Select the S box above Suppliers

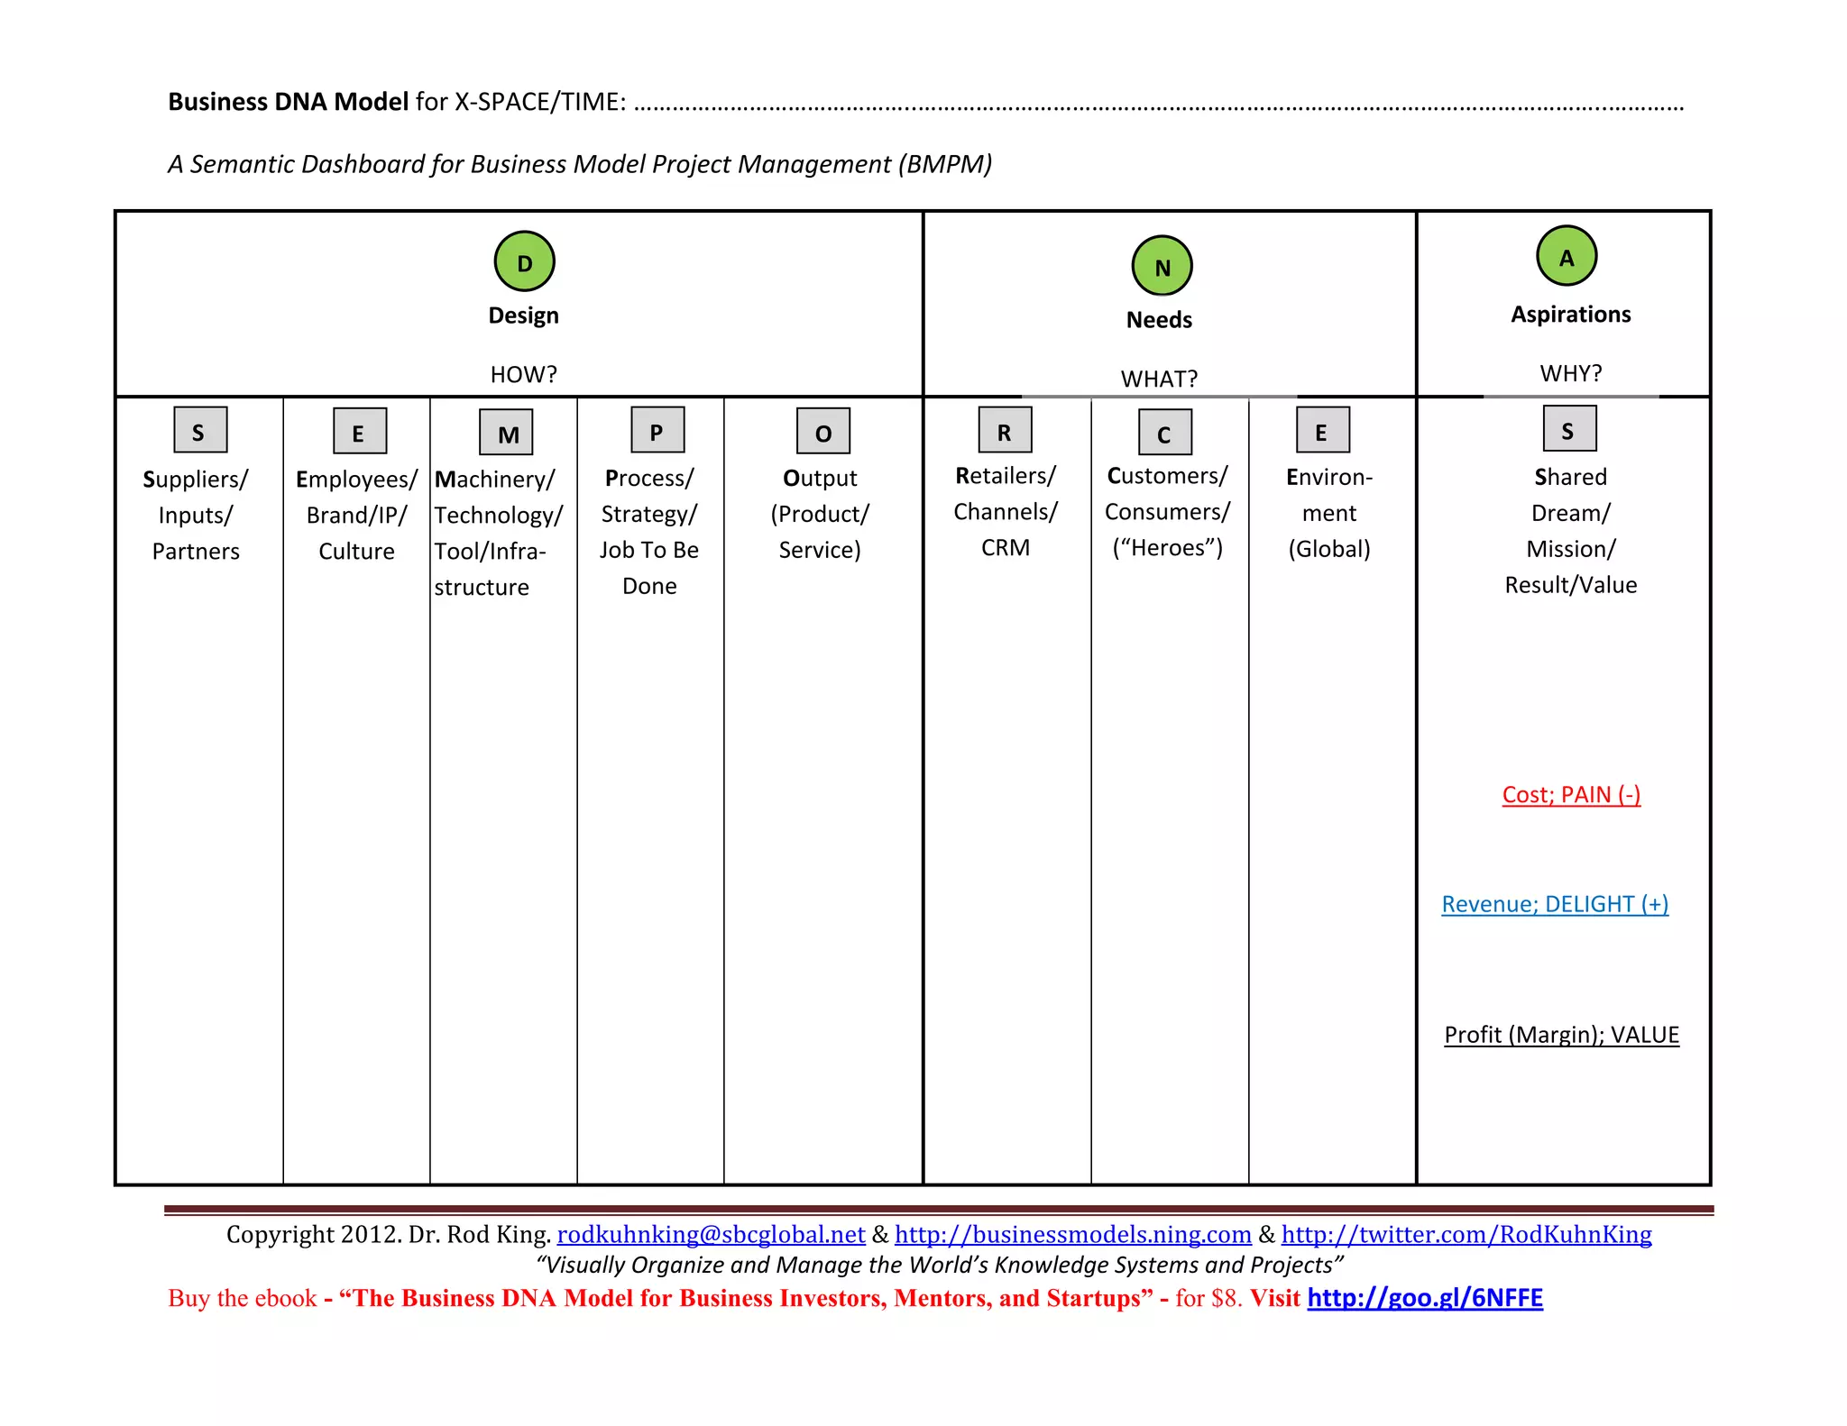click(200, 430)
